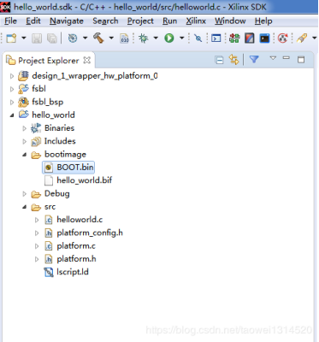Toggle Link with Editor arrows icon
This screenshot has width=319, height=342.
(x=233, y=60)
